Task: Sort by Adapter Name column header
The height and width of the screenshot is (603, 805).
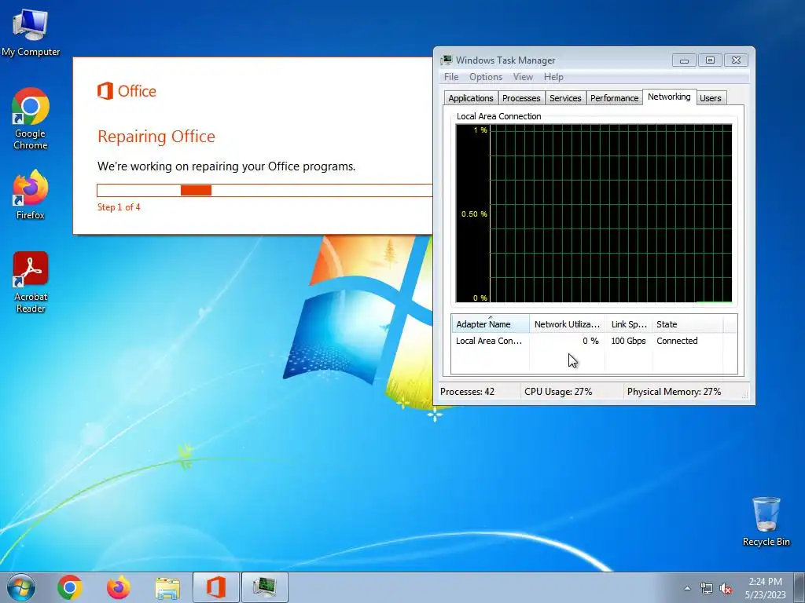Action: [491, 324]
